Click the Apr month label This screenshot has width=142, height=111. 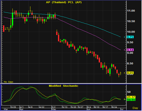tap(22, 109)
